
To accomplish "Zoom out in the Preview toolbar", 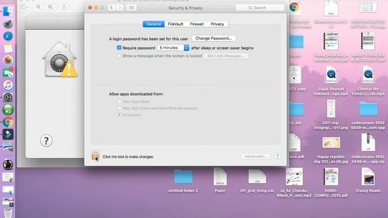I will pos(38,7).
